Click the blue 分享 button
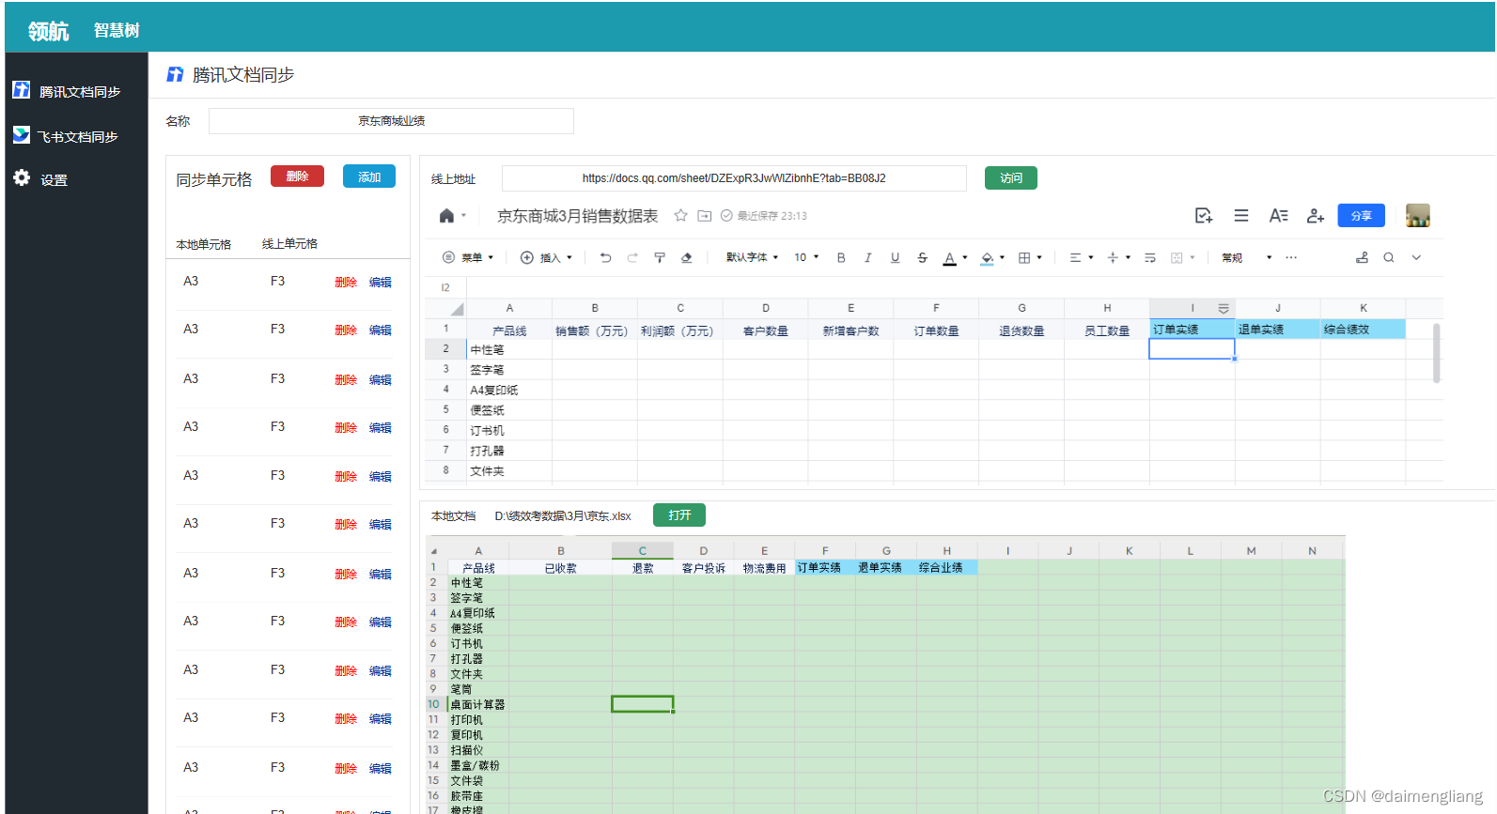 click(x=1362, y=216)
